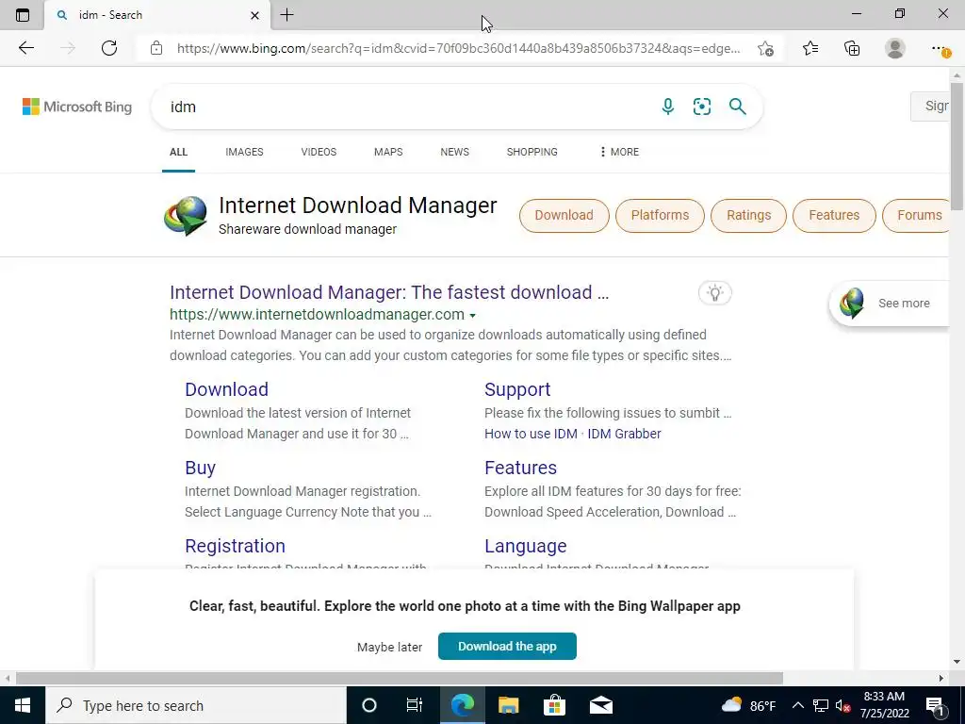This screenshot has width=965, height=724.
Task: Start a voice search with microphone
Action: point(668,107)
